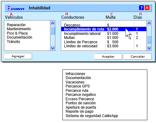This screenshot has width=156, height=123.
Task: Select Incumplimiento de ruta row
Action: tap(104, 29)
